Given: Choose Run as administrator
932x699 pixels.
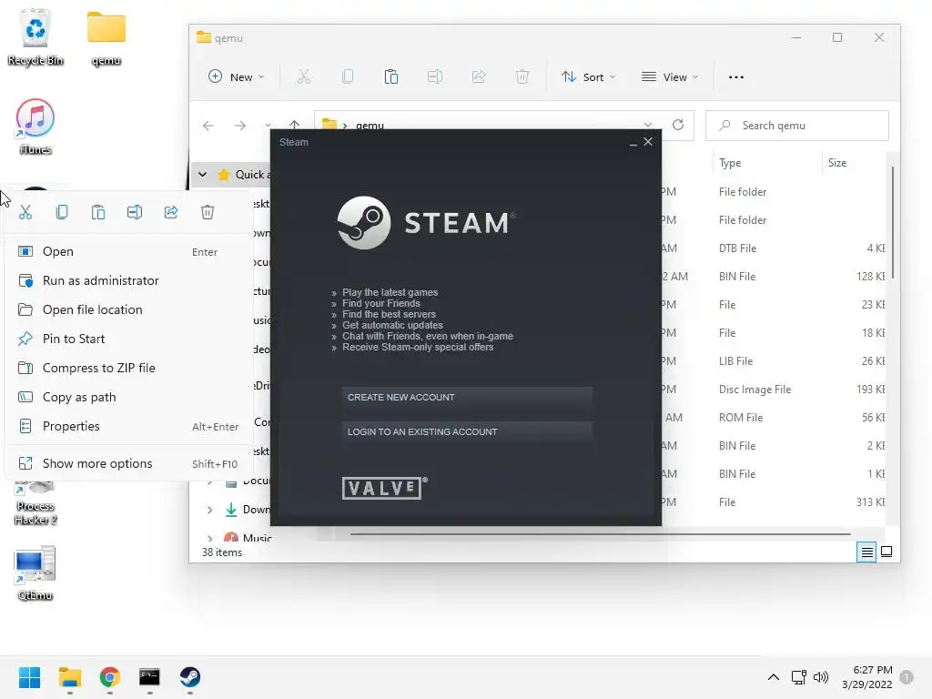Looking at the screenshot, I should pos(129,280).
